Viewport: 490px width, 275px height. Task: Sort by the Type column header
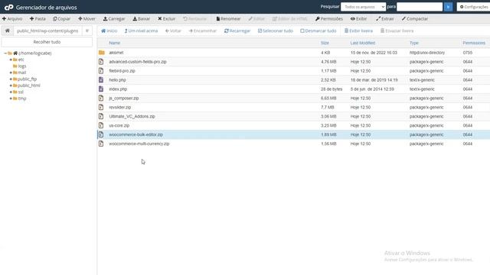pyautogui.click(x=414, y=43)
